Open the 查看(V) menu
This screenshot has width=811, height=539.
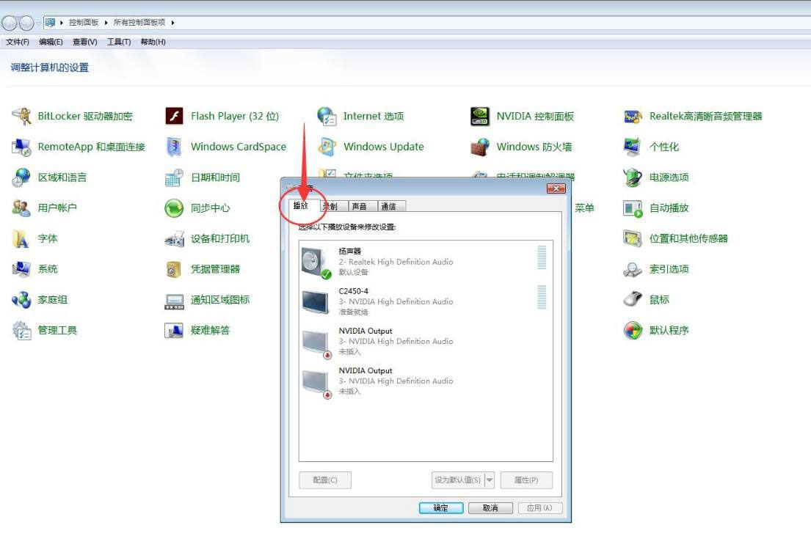[84, 42]
